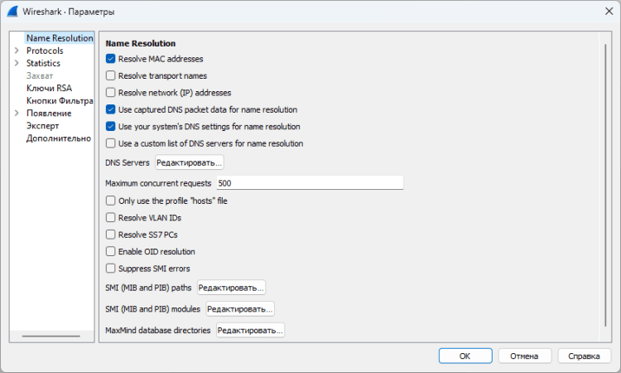621x373 pixels.
Task: Expand the Появление tree node
Action: 17,114
